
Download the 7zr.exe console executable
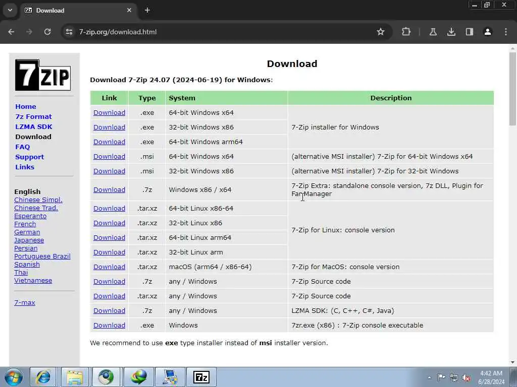109,325
